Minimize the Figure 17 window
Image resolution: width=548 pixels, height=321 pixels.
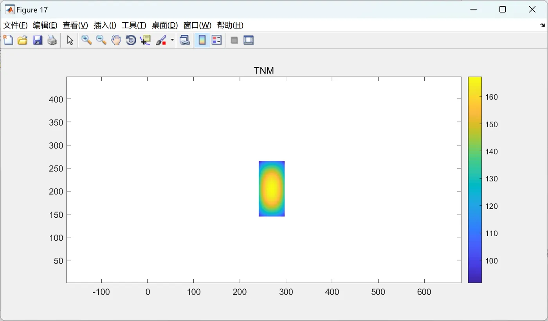pos(473,9)
